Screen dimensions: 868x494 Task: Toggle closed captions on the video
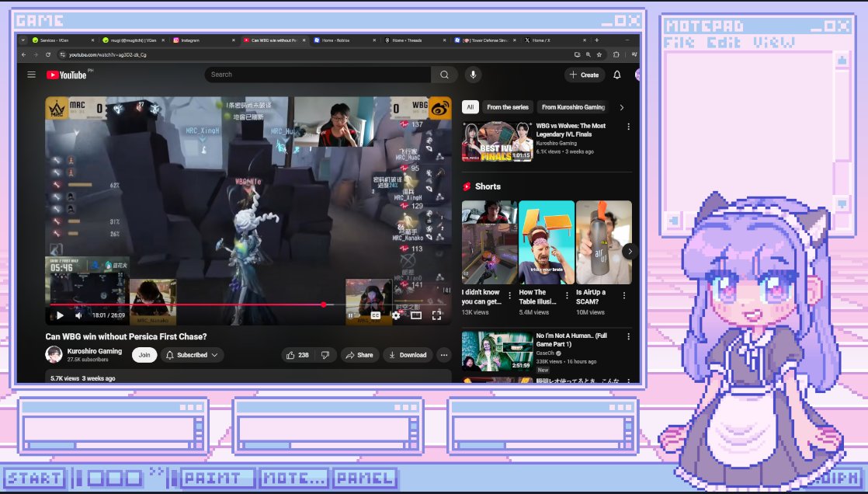coord(375,315)
